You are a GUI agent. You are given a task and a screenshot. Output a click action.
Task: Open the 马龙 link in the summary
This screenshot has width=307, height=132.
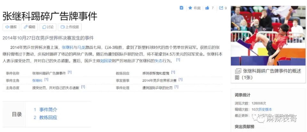pos(82,47)
